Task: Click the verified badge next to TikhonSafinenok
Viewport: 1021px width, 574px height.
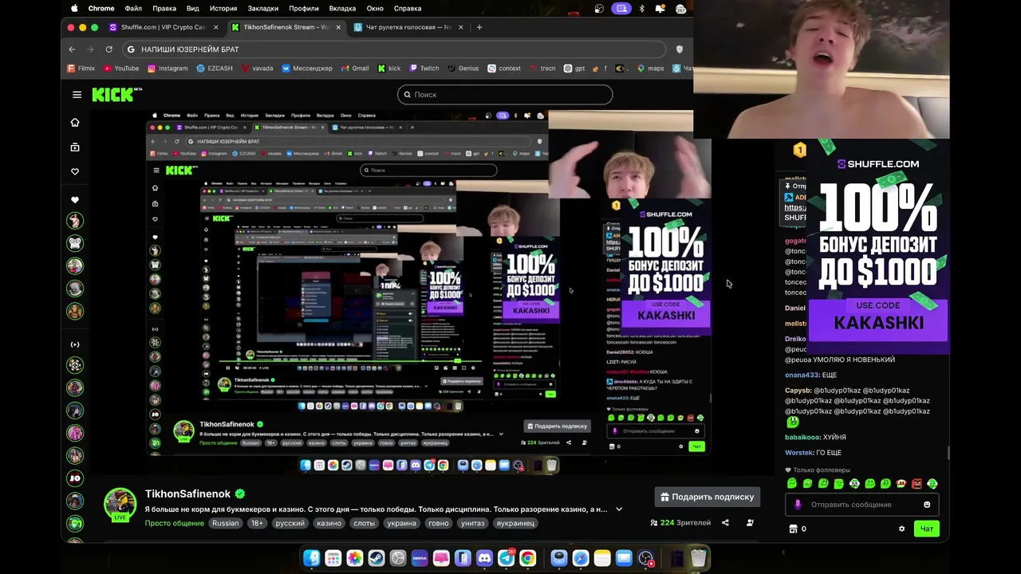Action: (239, 494)
